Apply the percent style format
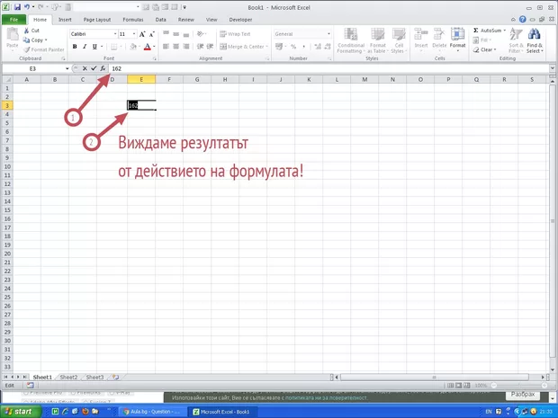Viewport: 558px width, 418px height. [293, 47]
